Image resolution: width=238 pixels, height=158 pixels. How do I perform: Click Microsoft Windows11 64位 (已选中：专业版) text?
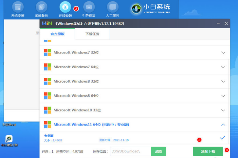[91, 125]
